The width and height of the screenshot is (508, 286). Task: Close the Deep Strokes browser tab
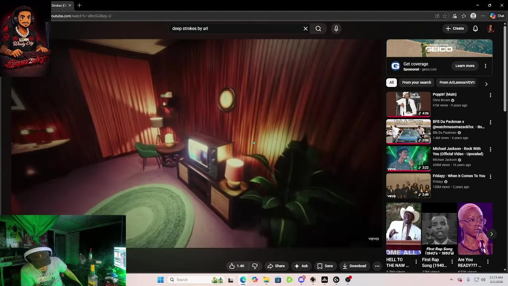point(70,6)
